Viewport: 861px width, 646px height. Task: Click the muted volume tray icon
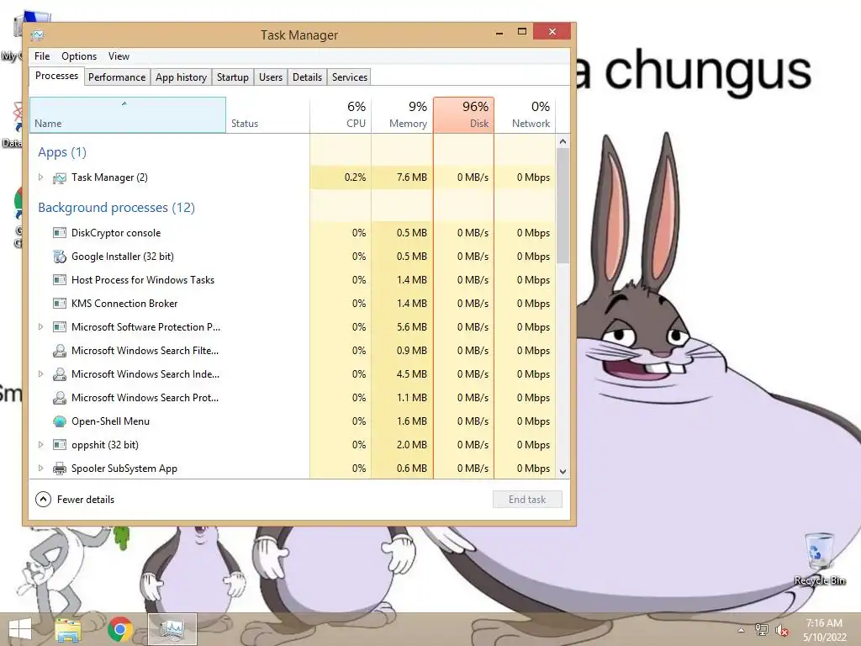782,630
